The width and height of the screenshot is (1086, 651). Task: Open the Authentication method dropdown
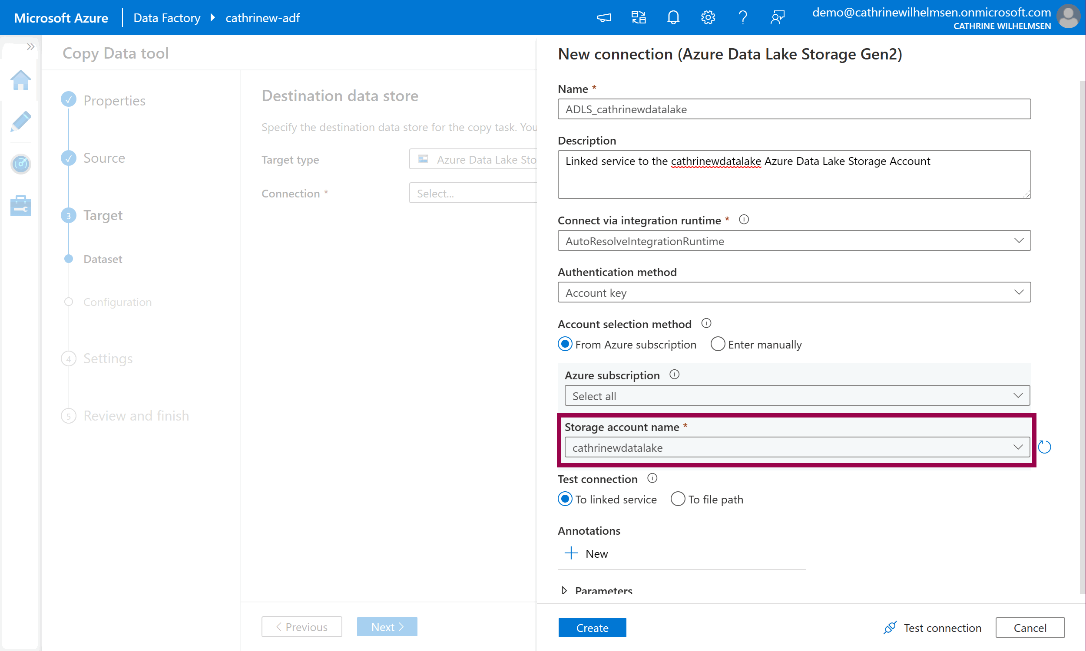point(794,293)
